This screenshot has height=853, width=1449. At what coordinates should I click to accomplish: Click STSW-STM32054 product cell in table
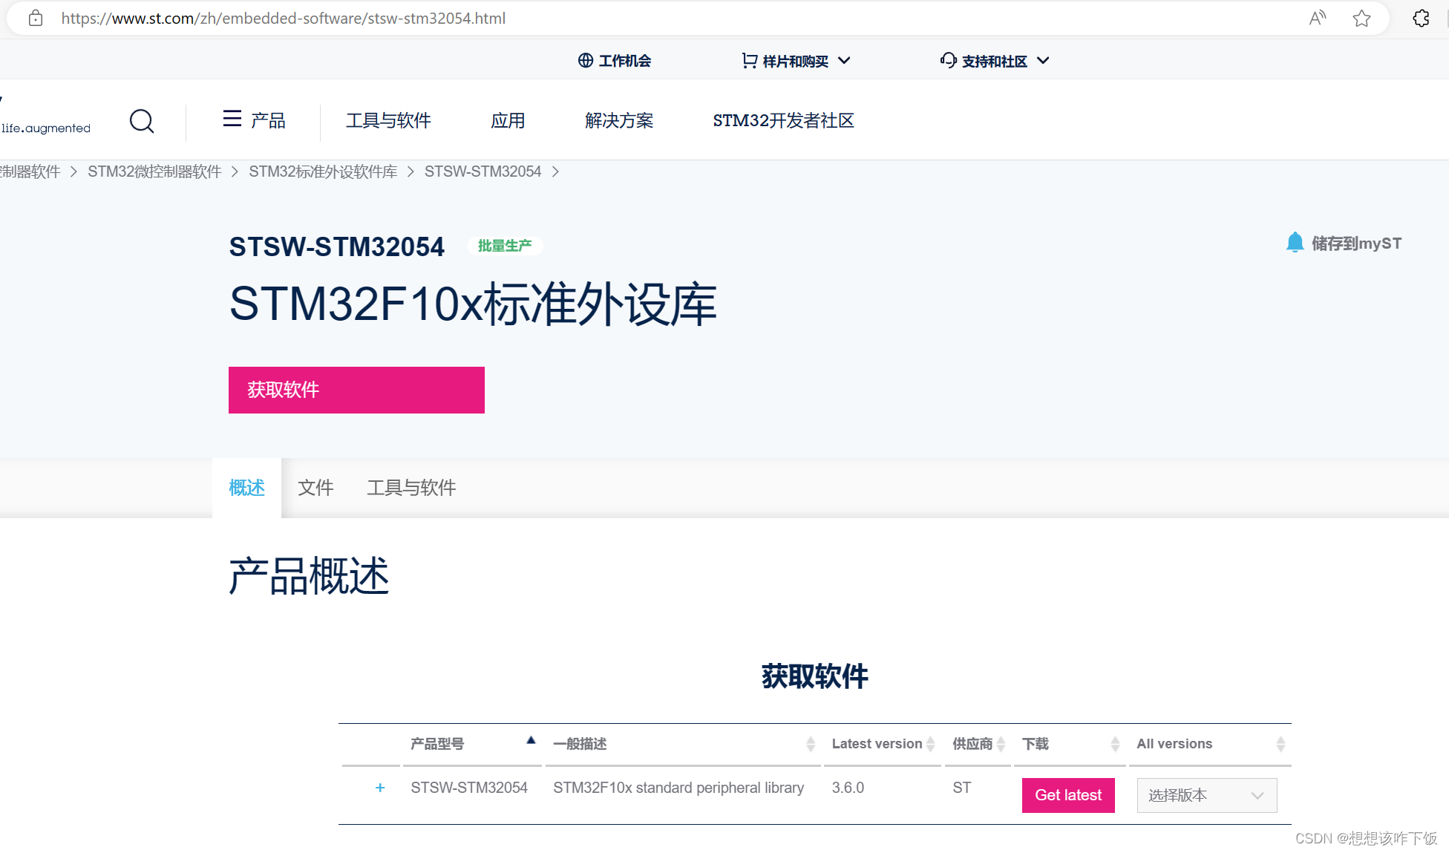click(x=469, y=788)
